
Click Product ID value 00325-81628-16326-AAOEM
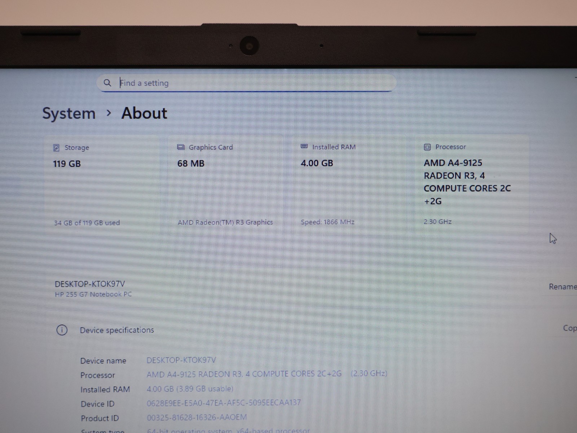tap(197, 417)
